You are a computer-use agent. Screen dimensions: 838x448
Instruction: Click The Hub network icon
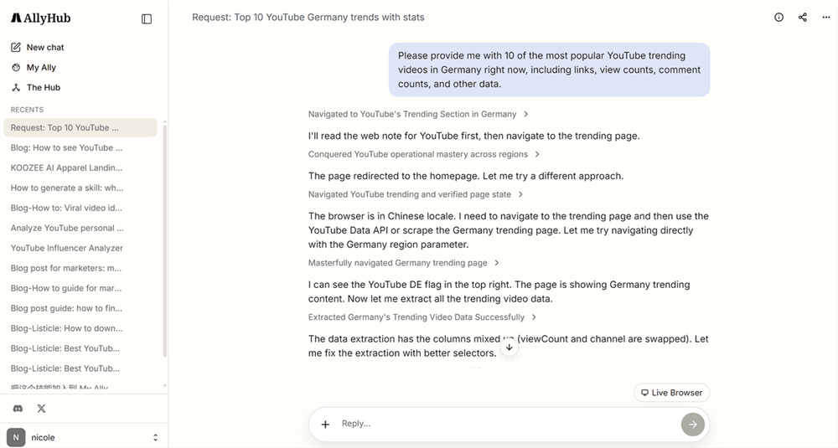click(16, 88)
